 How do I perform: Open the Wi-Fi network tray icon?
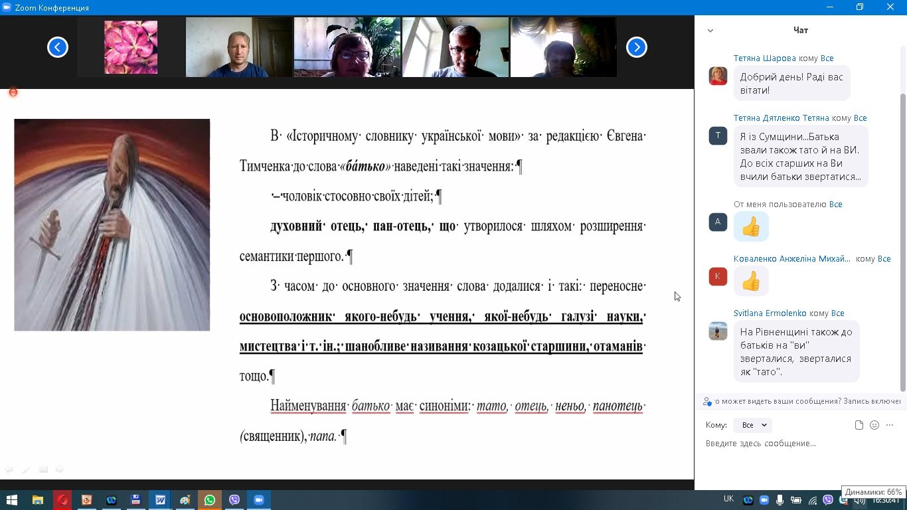812,500
